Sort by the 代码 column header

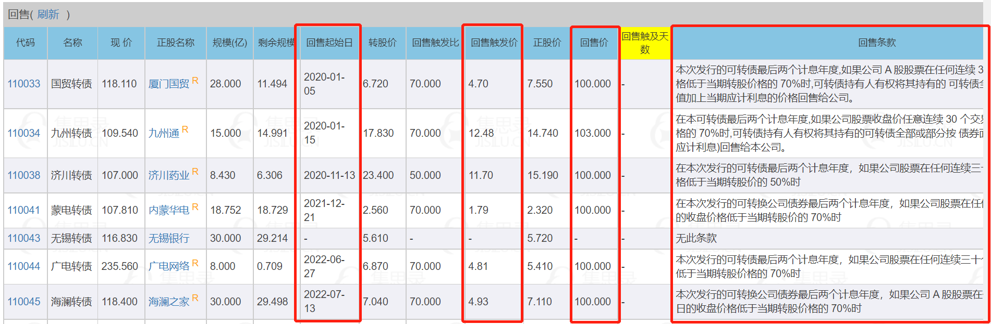point(26,43)
